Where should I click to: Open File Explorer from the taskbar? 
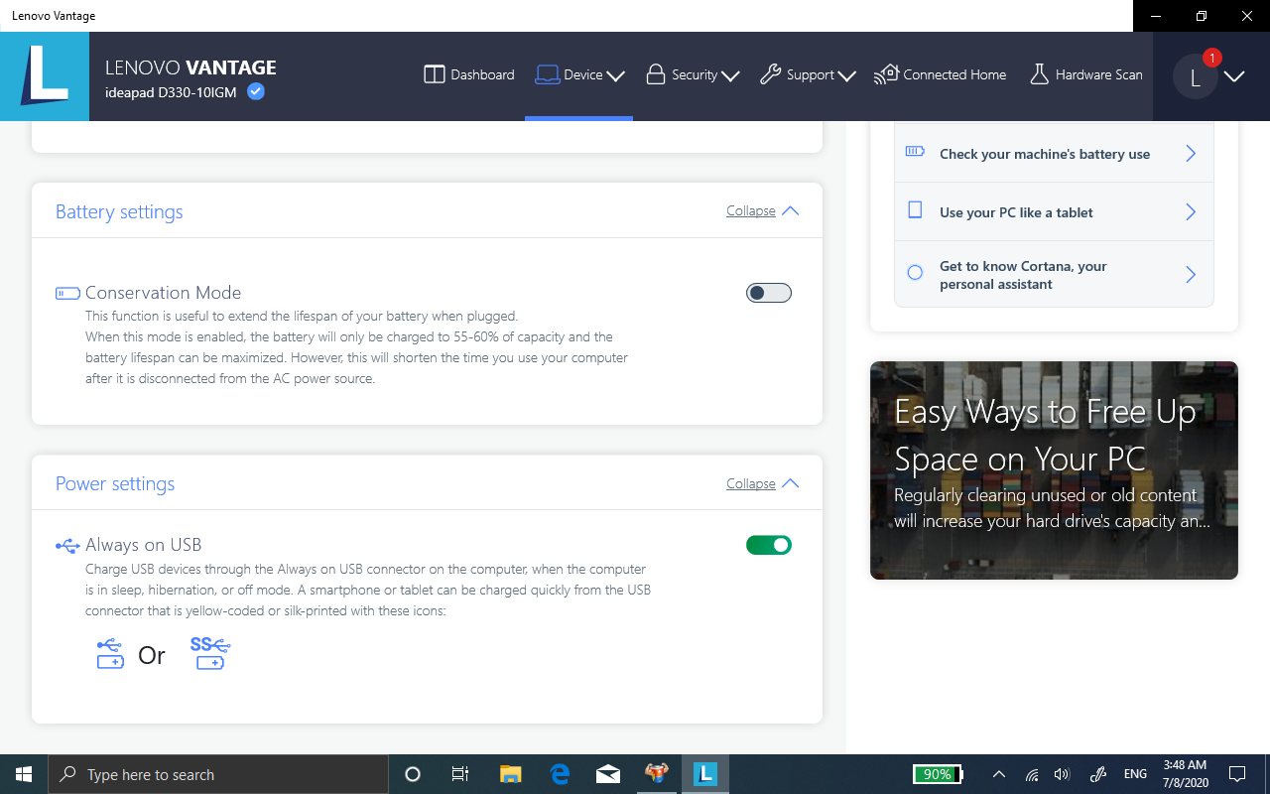pos(510,774)
